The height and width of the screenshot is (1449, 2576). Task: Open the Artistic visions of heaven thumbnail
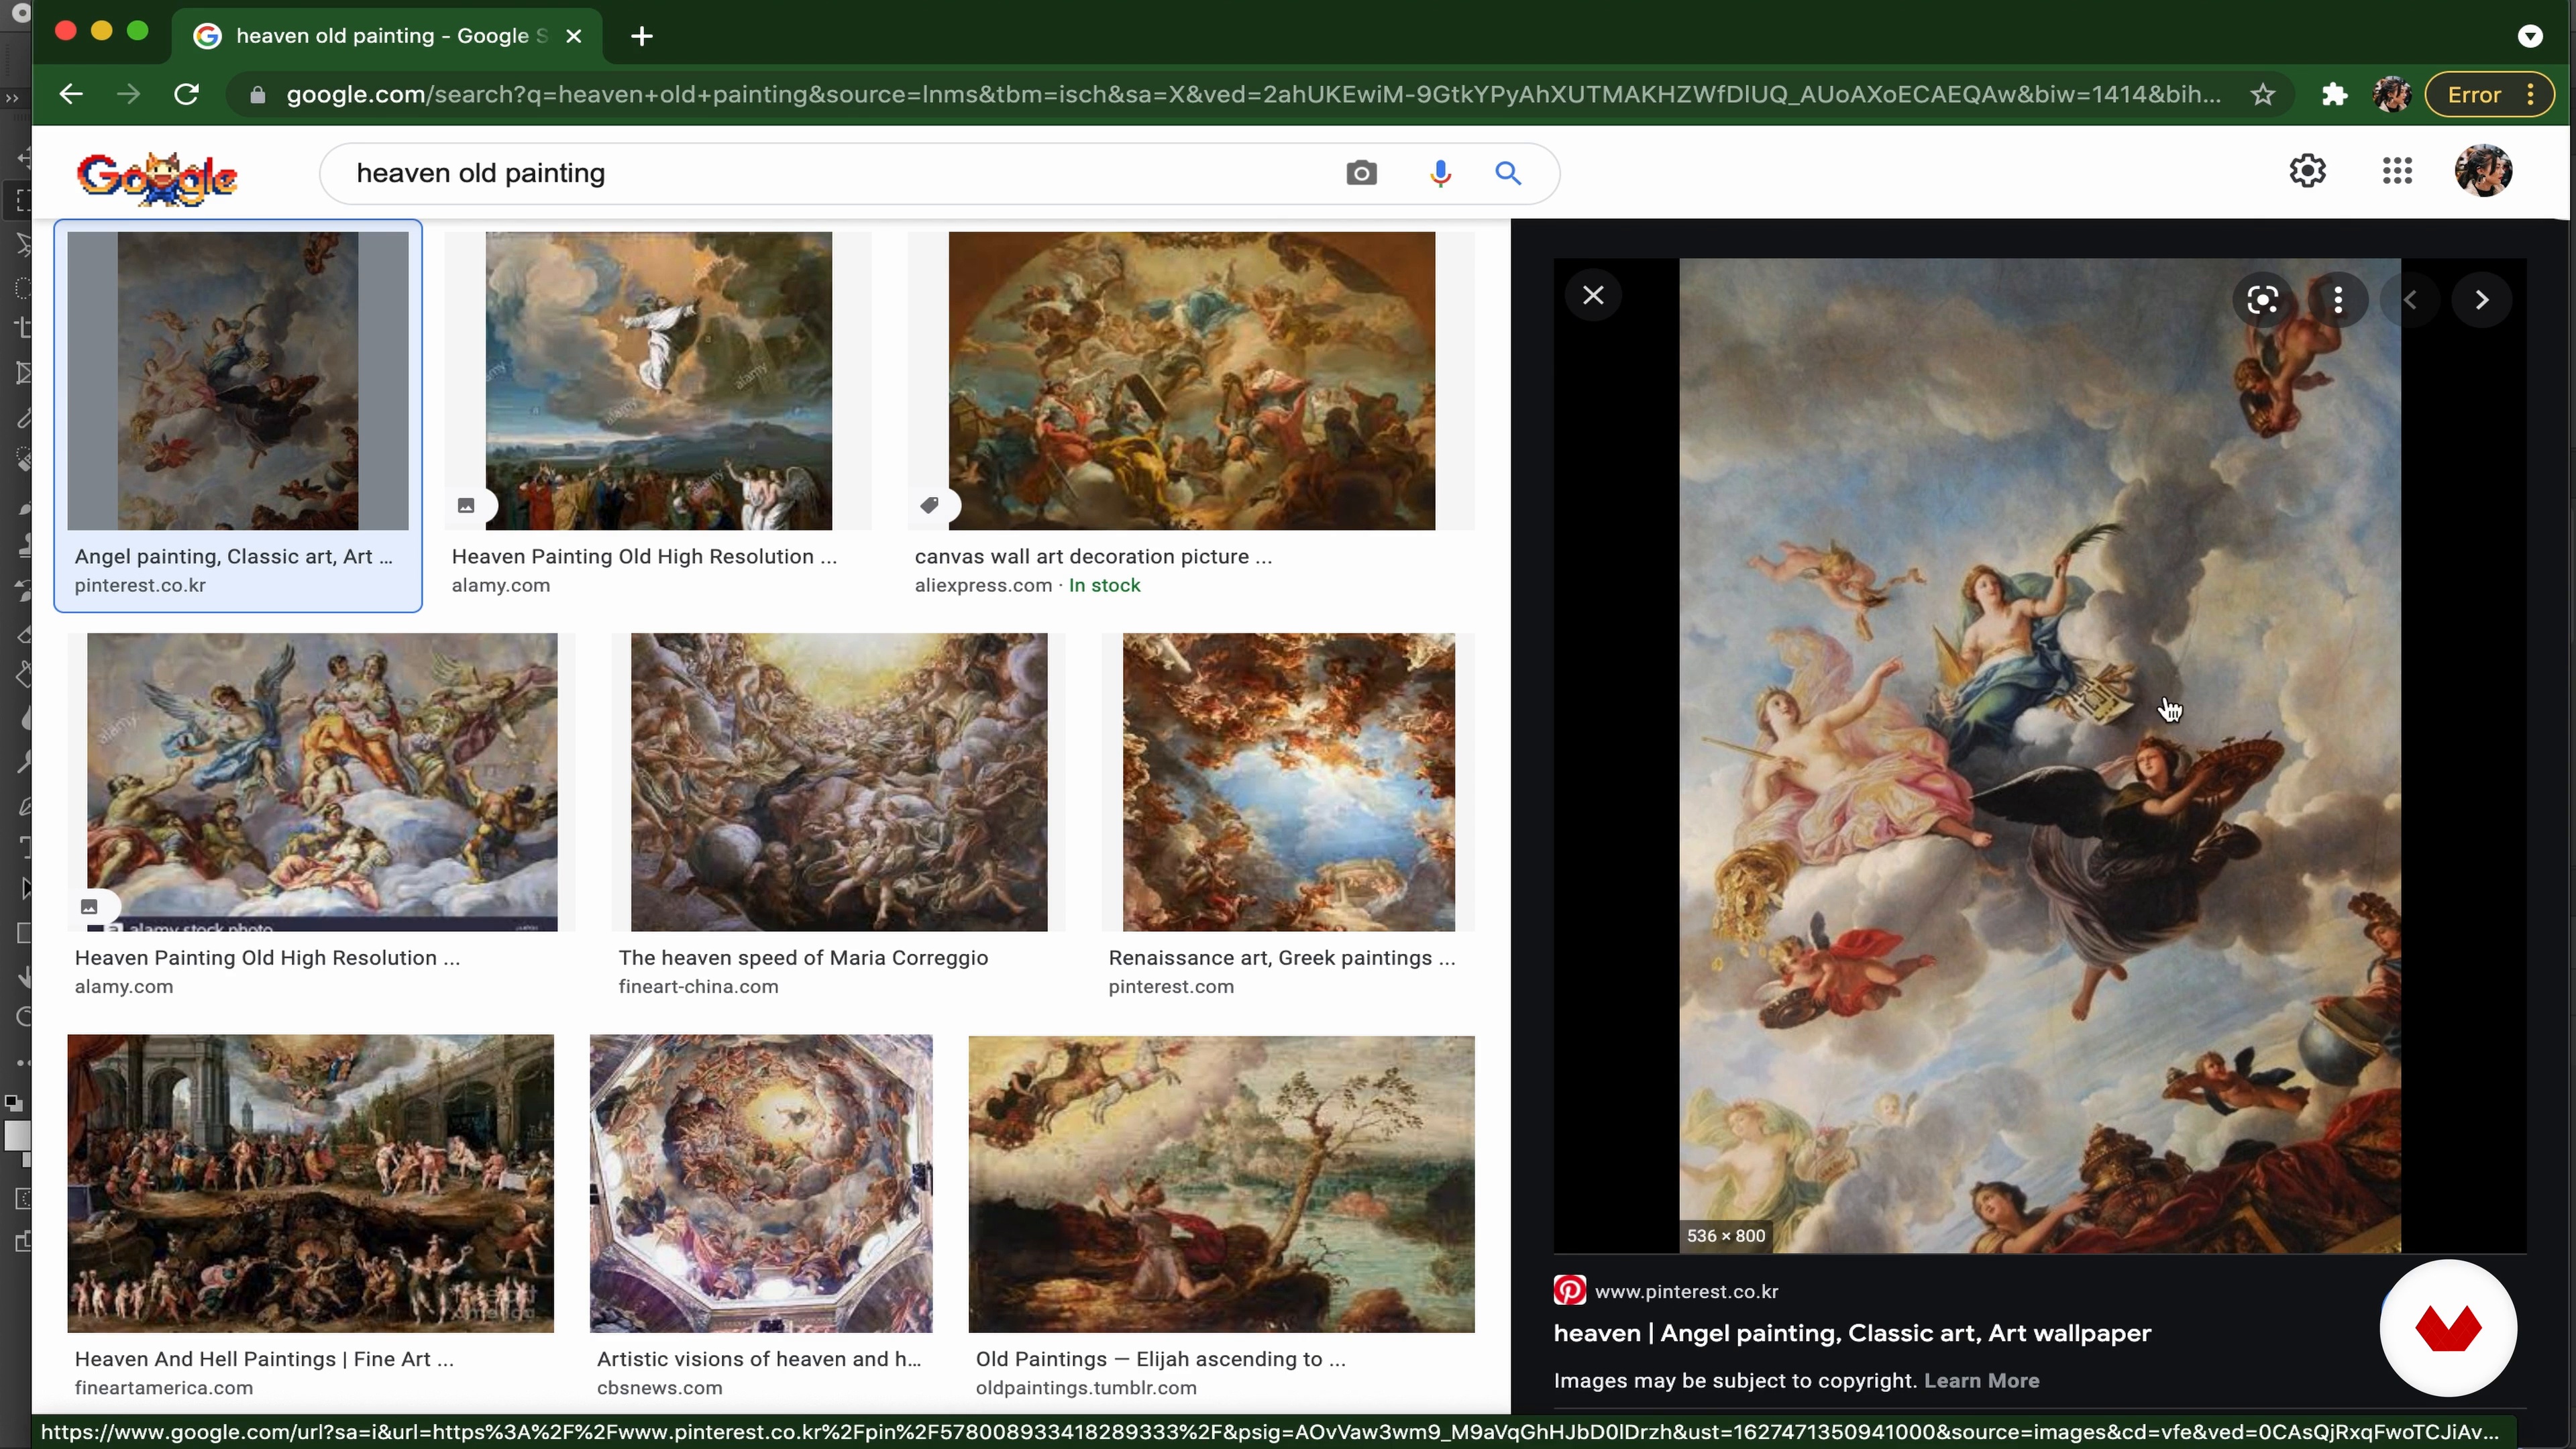pyautogui.click(x=761, y=1183)
